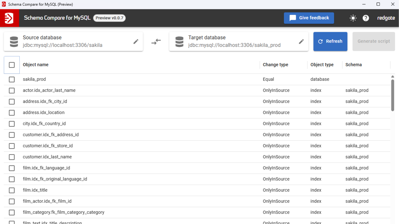The width and height of the screenshot is (399, 224).
Task: Check customer.idx_fk_store_id row checkbox
Action: 12,146
